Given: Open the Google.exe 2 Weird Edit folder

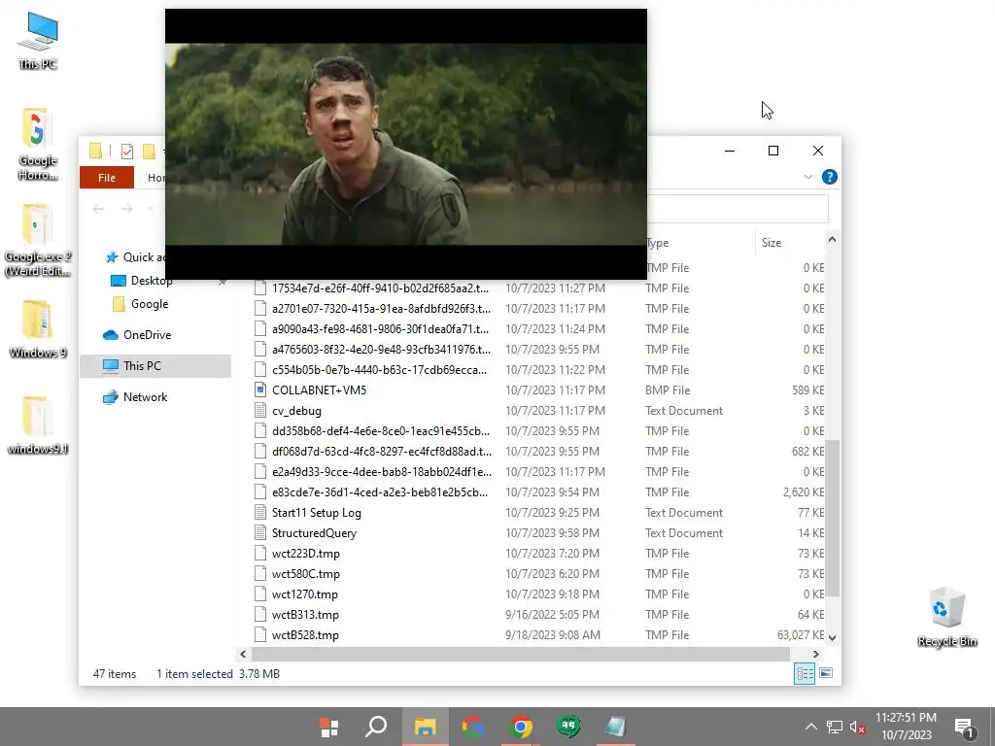Looking at the screenshot, I should [38, 240].
